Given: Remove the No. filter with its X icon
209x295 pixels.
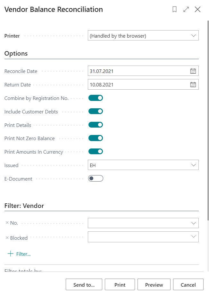Looking at the screenshot, I should click(x=7, y=223).
